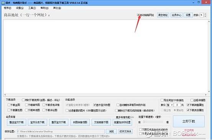The image size is (212, 140).
Task: Open the 程序(F) menu
Action: pos(7,8)
